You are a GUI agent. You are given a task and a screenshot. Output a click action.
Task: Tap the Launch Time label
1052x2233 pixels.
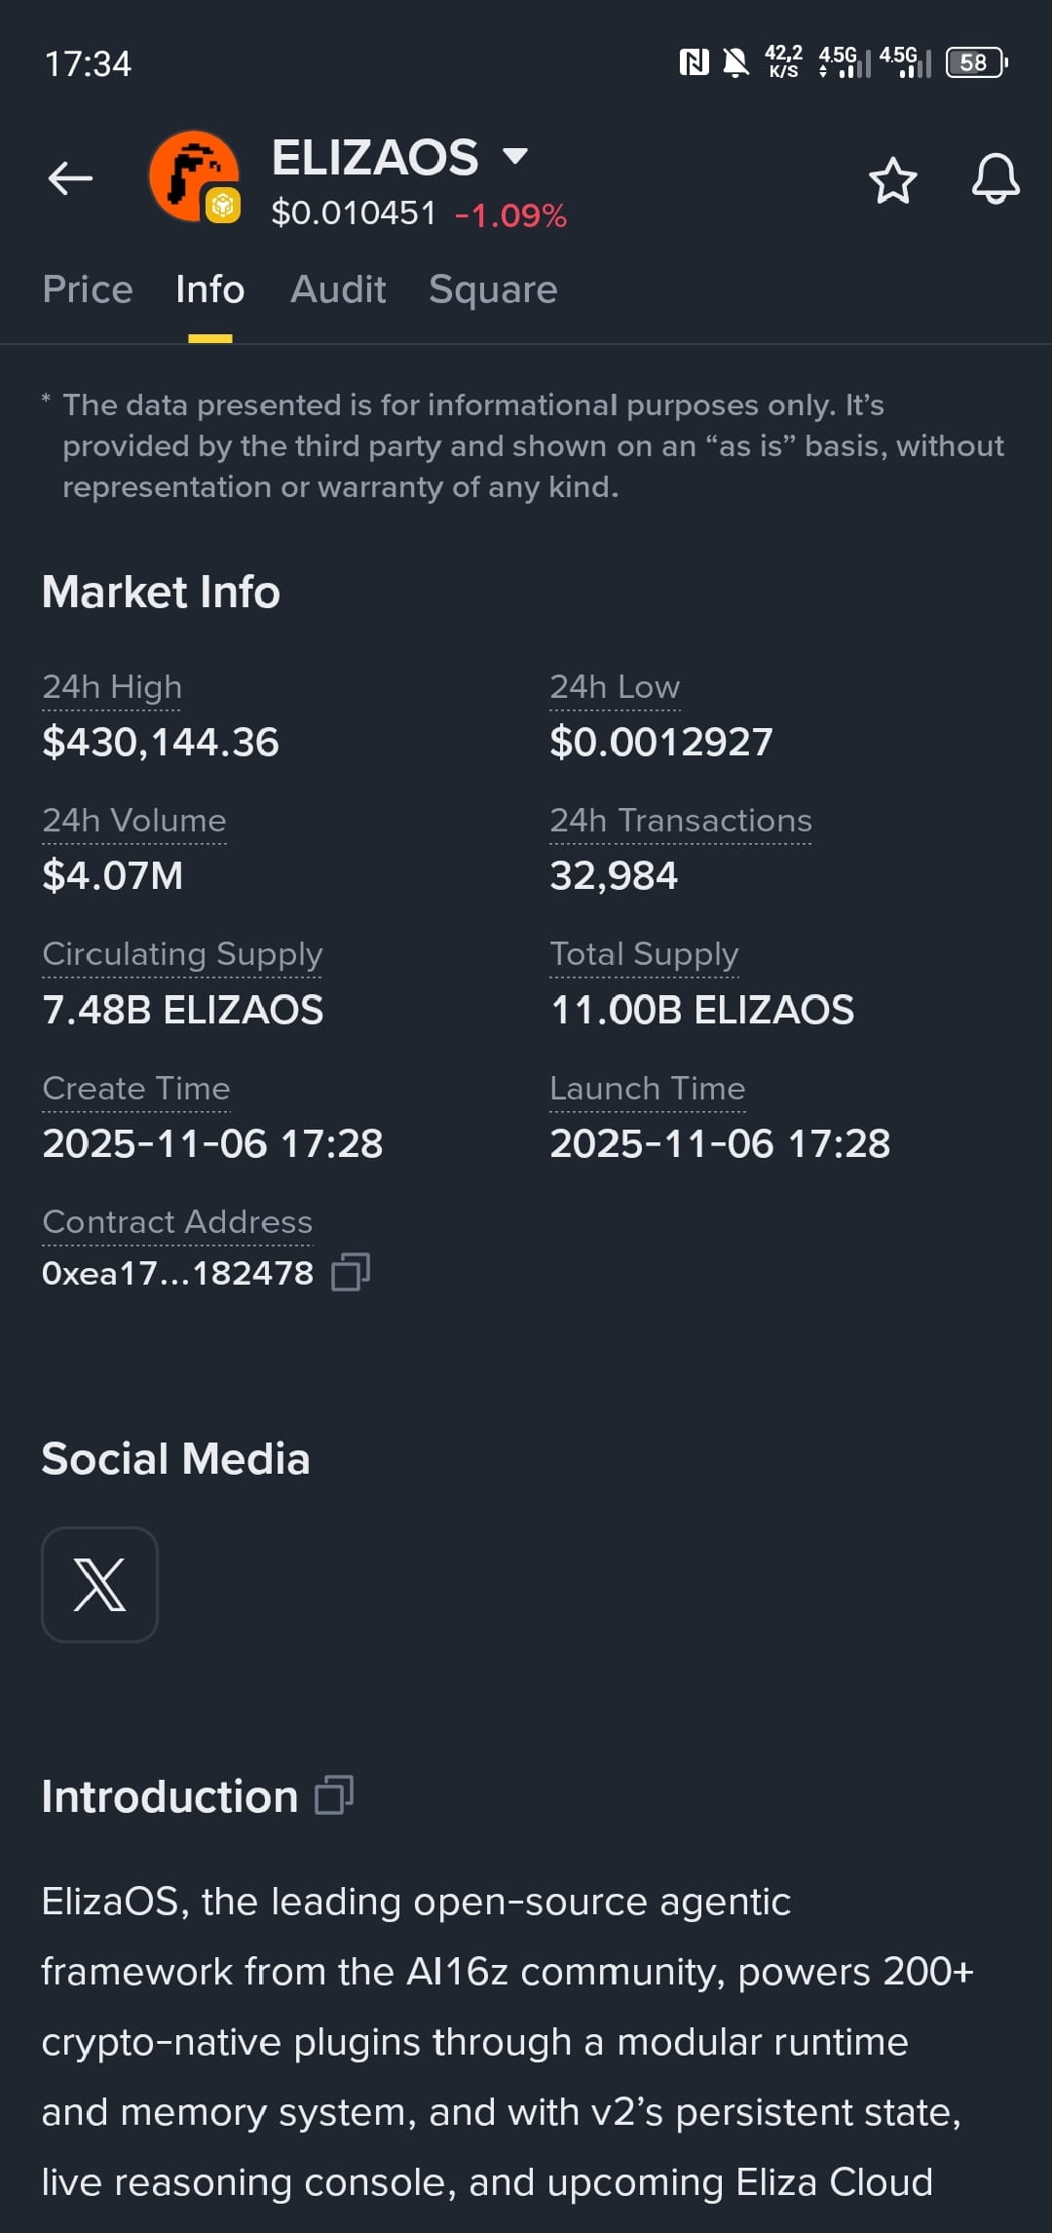[x=648, y=1088]
